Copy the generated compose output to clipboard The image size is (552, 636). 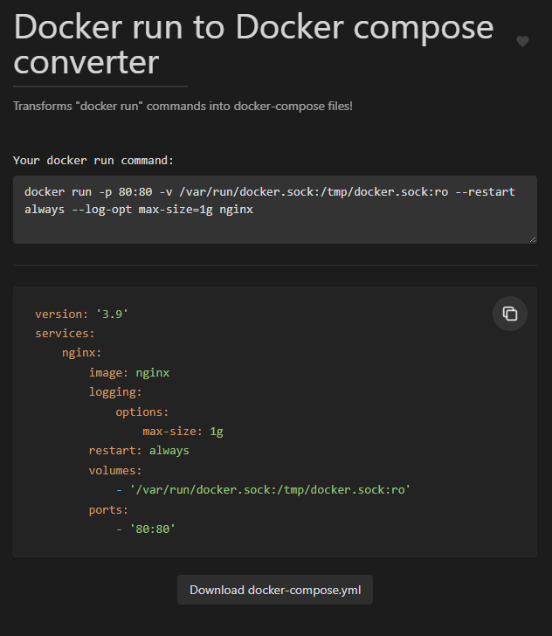click(x=510, y=314)
